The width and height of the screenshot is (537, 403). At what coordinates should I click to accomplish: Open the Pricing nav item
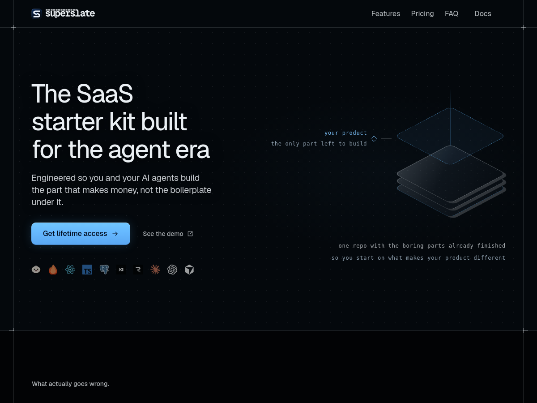(x=422, y=14)
